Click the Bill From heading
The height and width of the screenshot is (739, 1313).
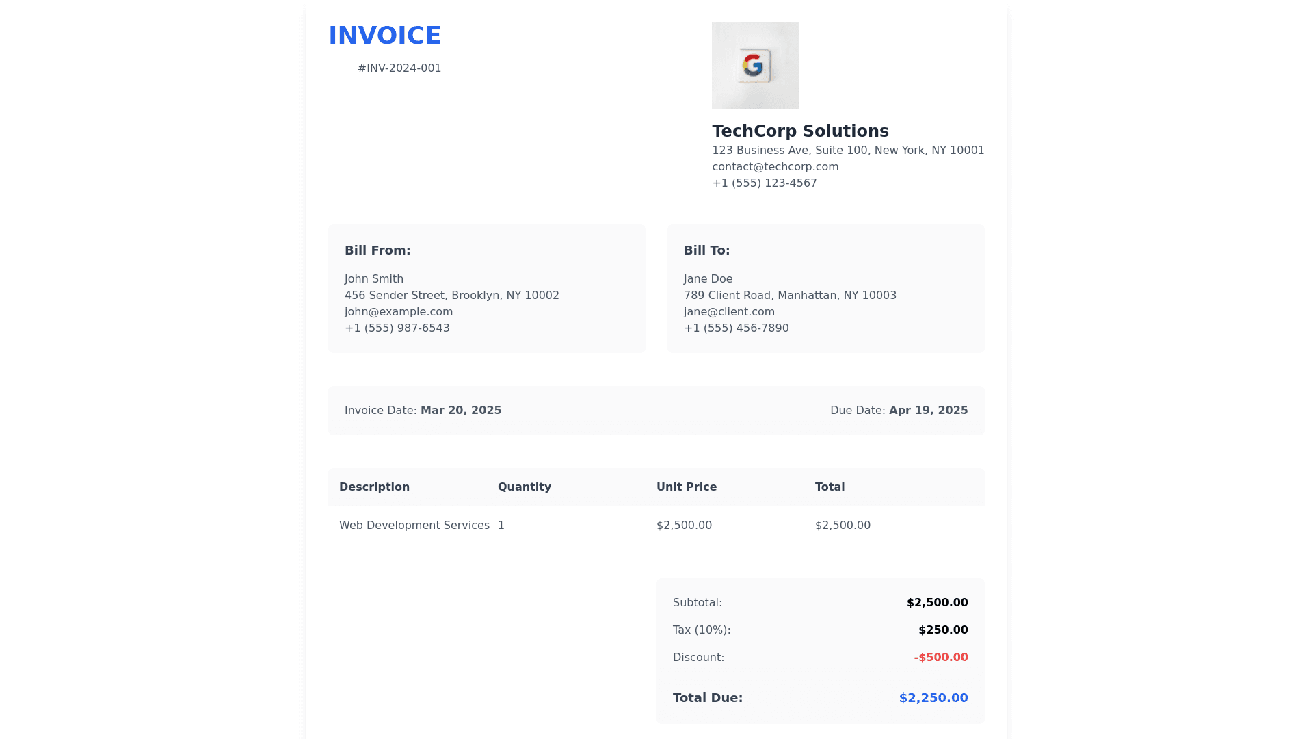coord(377,250)
